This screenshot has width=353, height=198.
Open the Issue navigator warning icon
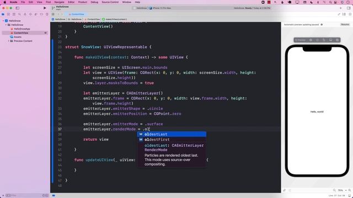click(x=25, y=14)
